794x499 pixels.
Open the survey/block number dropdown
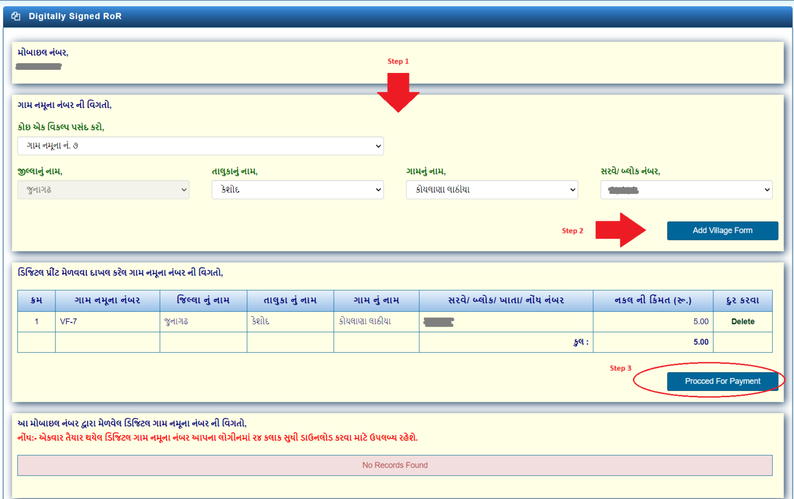[686, 190]
